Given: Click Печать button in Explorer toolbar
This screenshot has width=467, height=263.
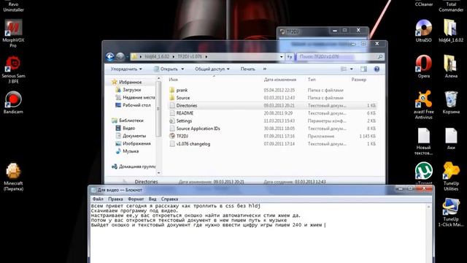Looking at the screenshot, I should click(248, 69).
